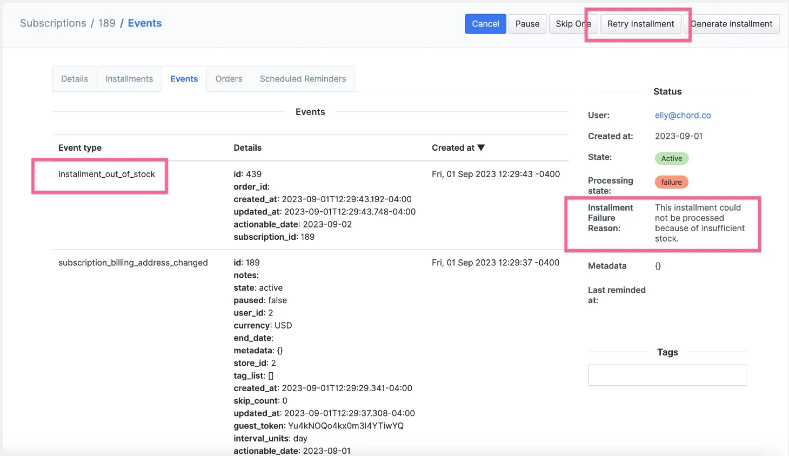This screenshot has width=789, height=456.
Task: Click the blue Cancel button
Action: click(x=485, y=24)
